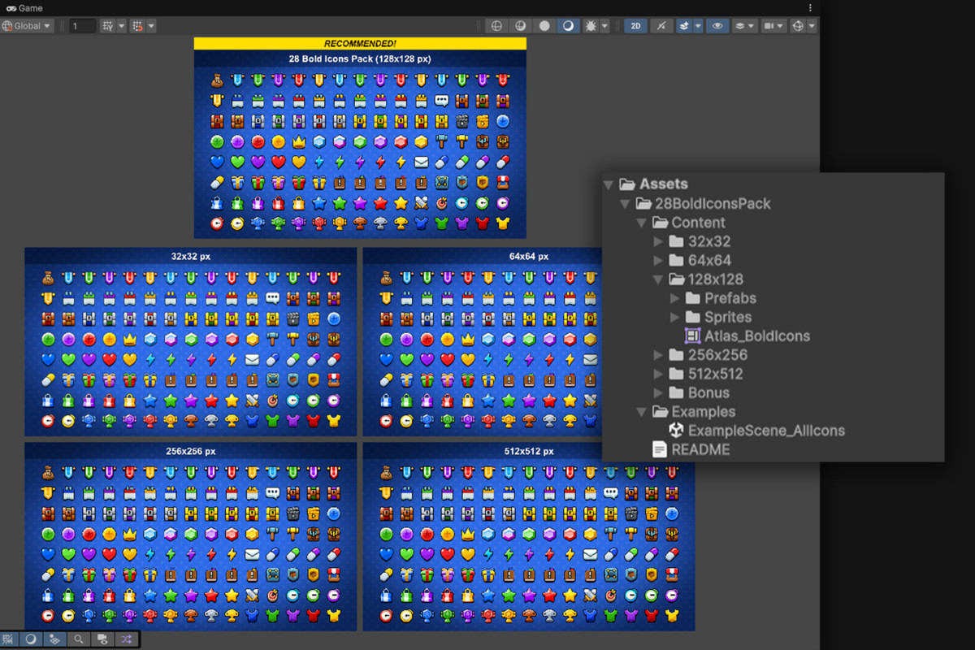The height and width of the screenshot is (650, 975).
Task: Unmute scene audio via the muted speaker icon
Action: (661, 25)
